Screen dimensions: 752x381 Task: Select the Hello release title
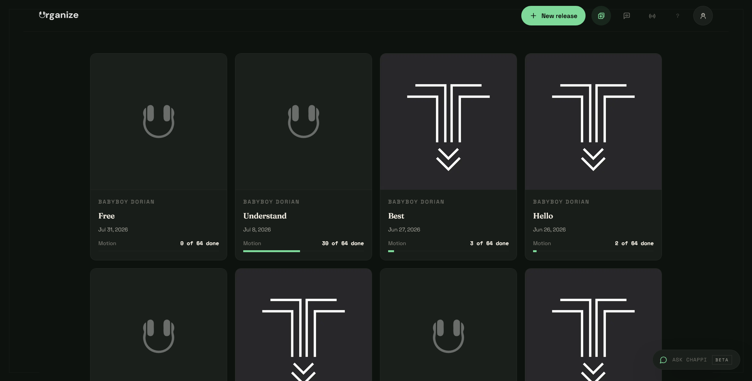tap(543, 216)
